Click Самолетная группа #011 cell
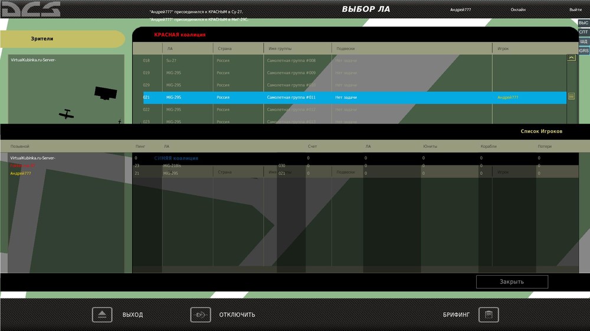Screen dimensions: 590x331 pyautogui.click(x=291, y=97)
